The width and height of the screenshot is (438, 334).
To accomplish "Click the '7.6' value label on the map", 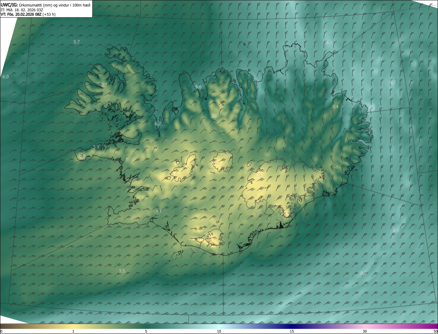I will [x=256, y=80].
